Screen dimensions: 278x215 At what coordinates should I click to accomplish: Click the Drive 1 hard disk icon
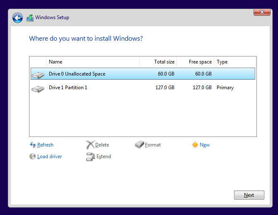coord(38,89)
